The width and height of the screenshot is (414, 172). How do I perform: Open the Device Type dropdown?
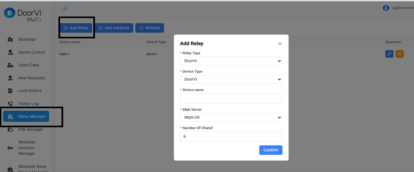(x=231, y=79)
